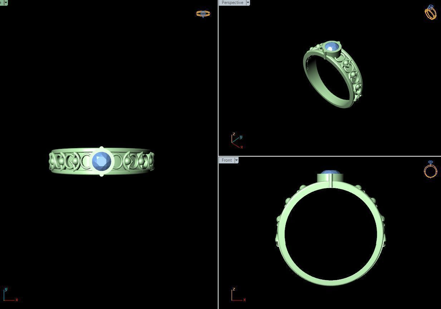Select the bezel setting atop the Front-view ring
The image size is (441, 309).
pyautogui.click(x=330, y=178)
